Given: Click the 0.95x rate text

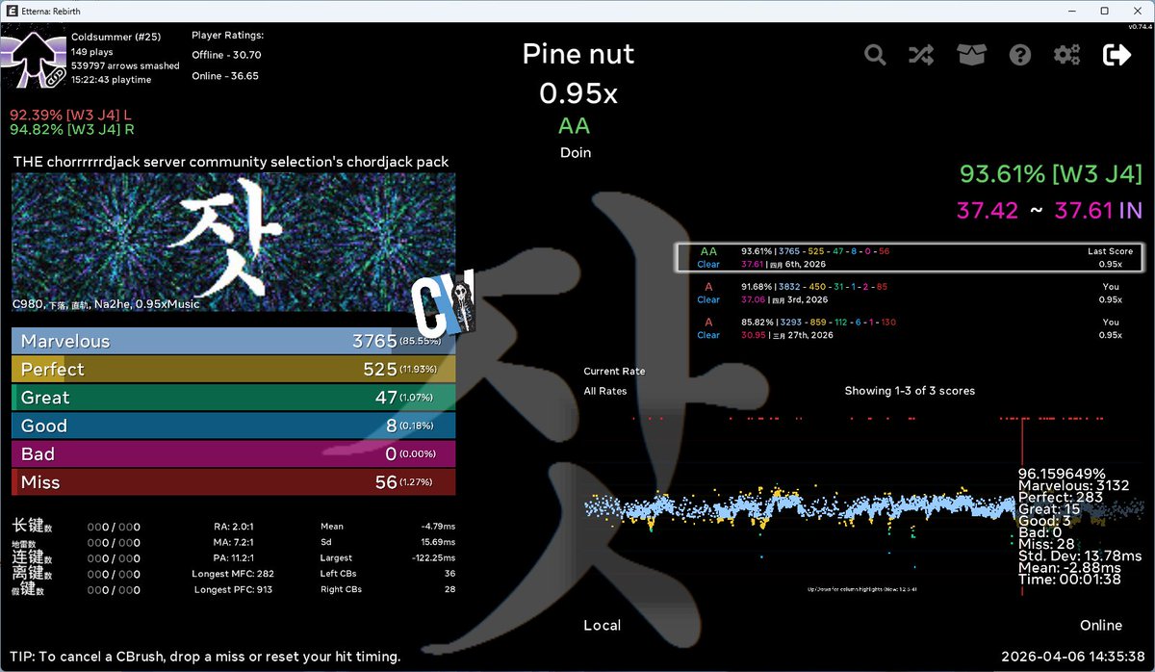Looking at the screenshot, I should tap(577, 92).
